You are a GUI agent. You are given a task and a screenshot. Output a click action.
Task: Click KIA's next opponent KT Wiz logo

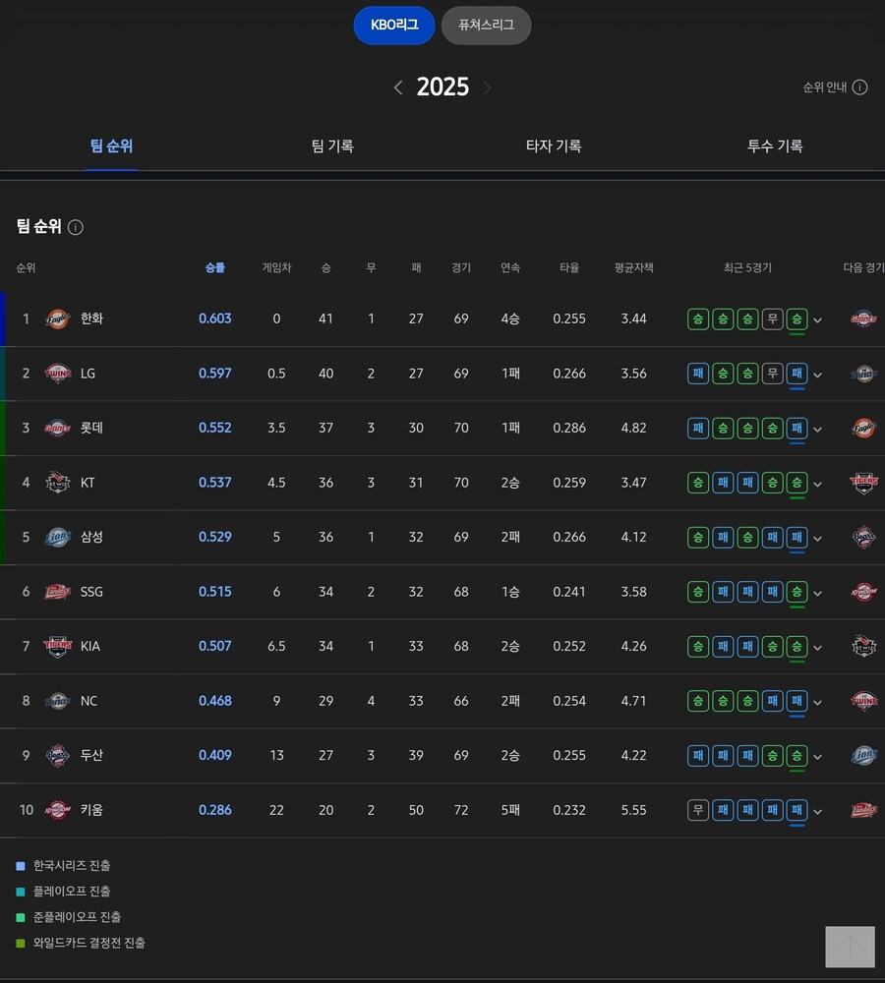863,647
